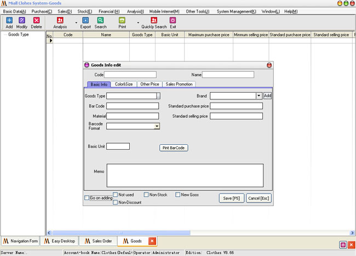
Task: Click the horizontal scrollbar thumb
Action: pyautogui.click(x=121, y=233)
